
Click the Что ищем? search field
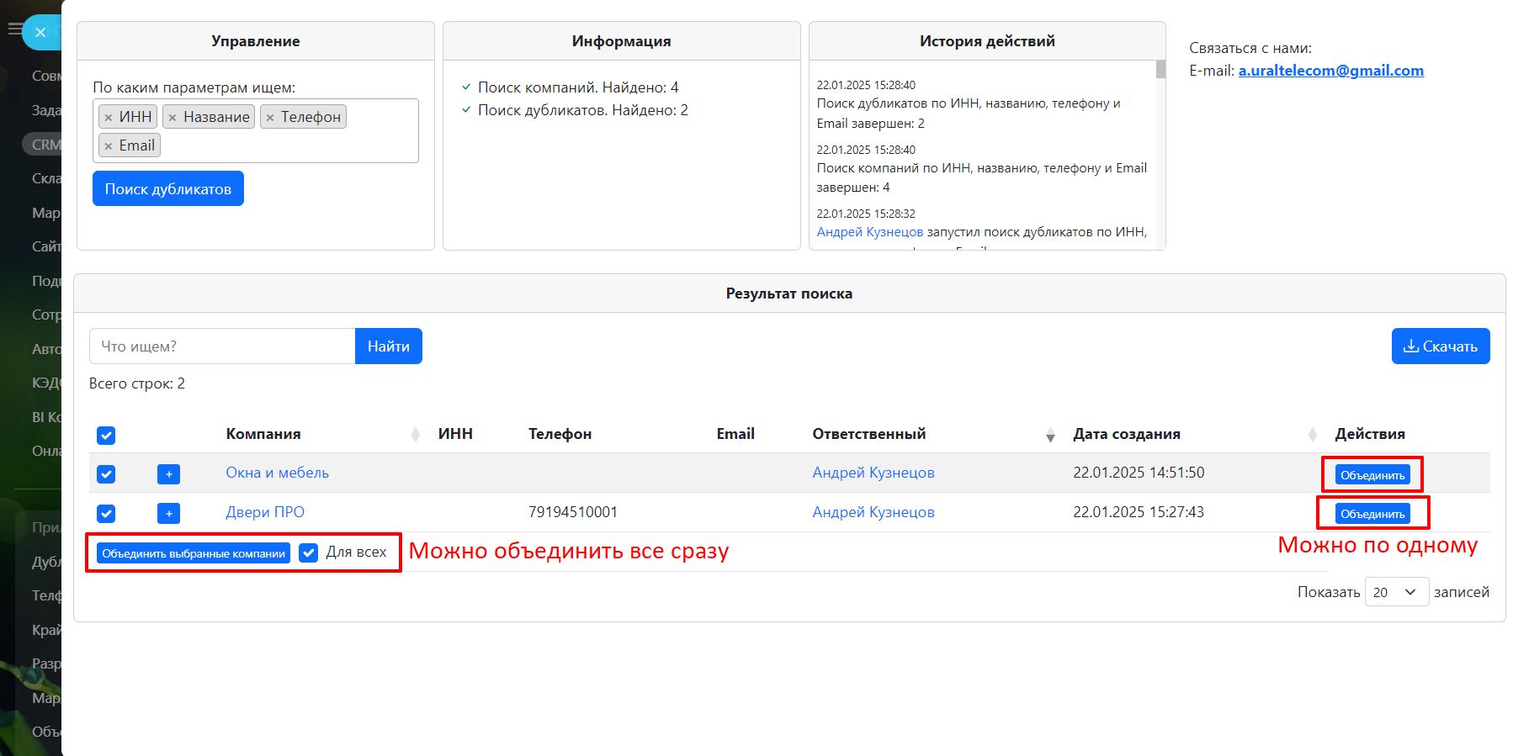point(222,346)
